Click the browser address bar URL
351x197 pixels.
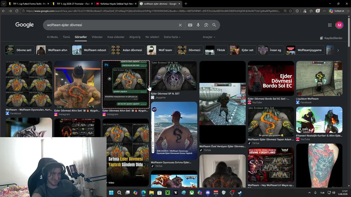click(x=153, y=11)
